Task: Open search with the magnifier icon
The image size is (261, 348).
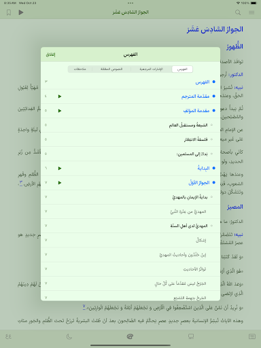Action: pyautogui.click(x=238, y=12)
